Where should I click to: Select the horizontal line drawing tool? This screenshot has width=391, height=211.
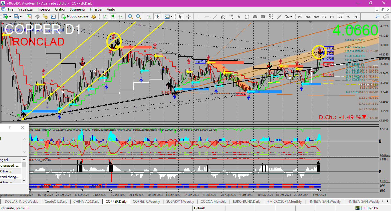(x=207, y=17)
